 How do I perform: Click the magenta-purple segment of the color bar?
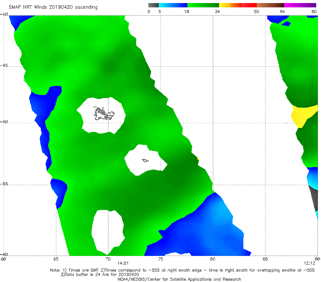click(300, 5)
